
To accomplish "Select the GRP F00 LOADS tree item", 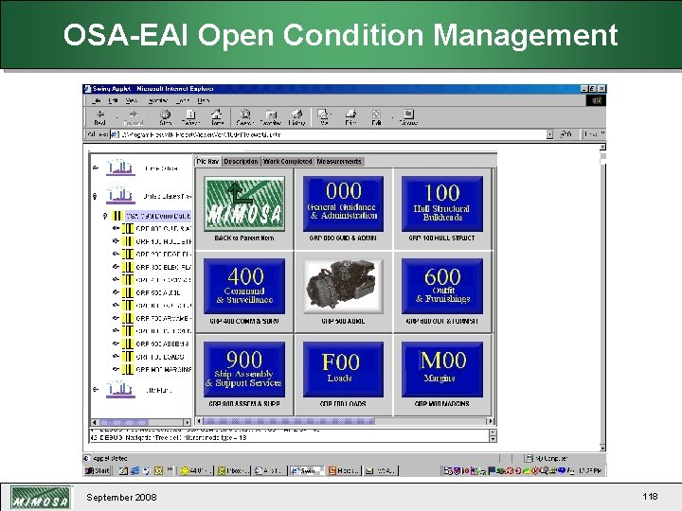I will coord(160,357).
